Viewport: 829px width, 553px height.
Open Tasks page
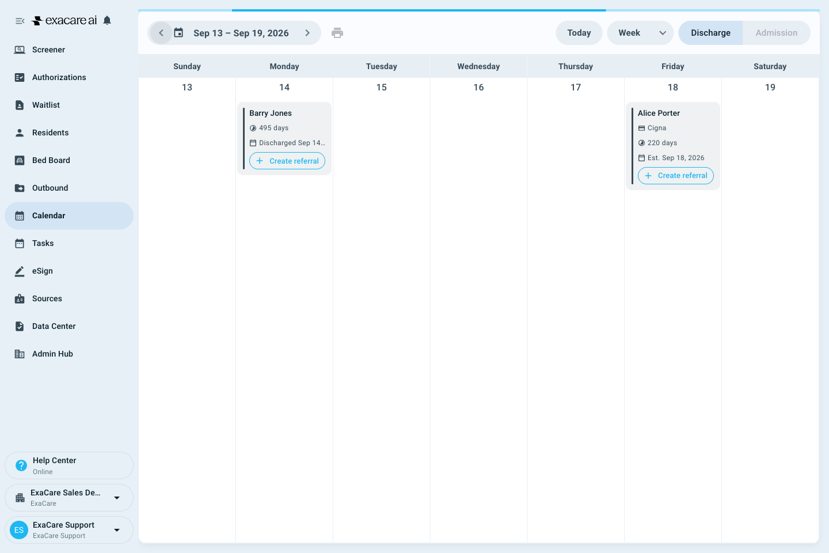(69, 244)
